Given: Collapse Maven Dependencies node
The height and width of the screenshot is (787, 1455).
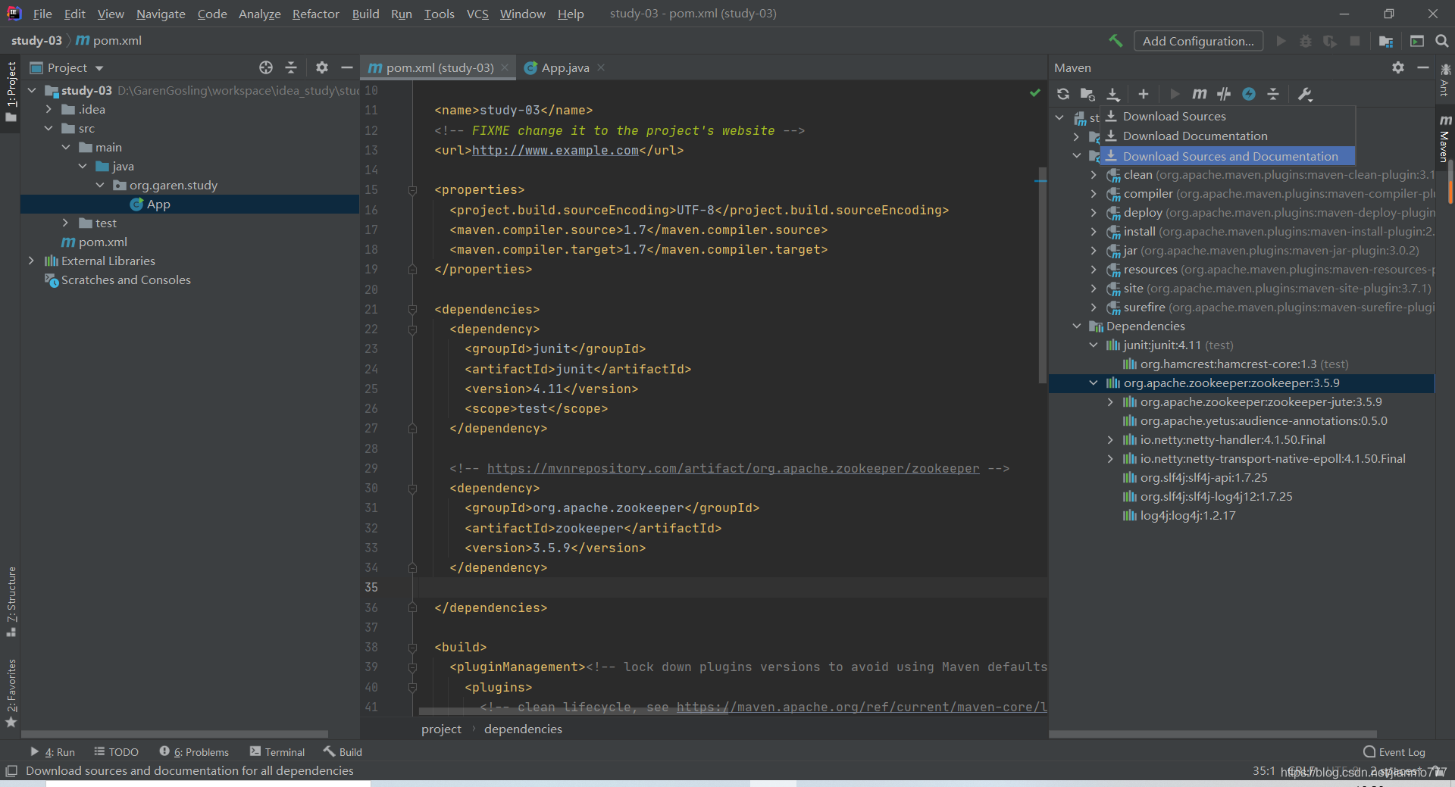Looking at the screenshot, I should (1077, 326).
